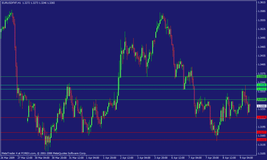Click the 1.3555 price scale value
Image resolution: width=267 pixels, height=160 pixels.
pos(261,20)
